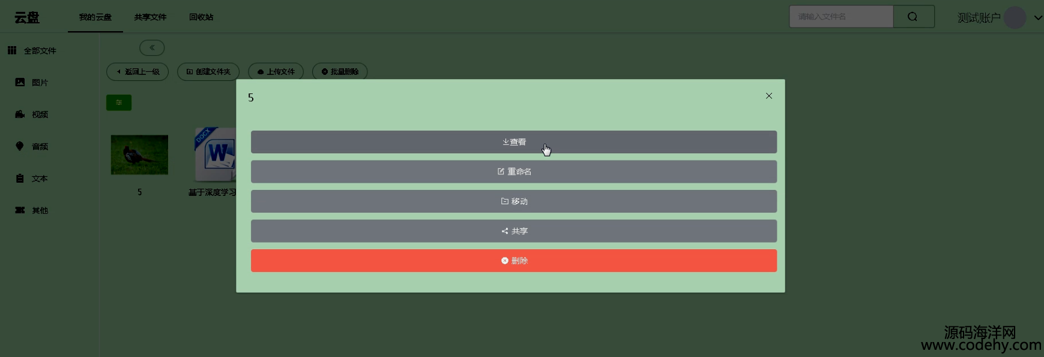The image size is (1044, 357).
Task: Collapse sidebar with the double-chevron button
Action: [152, 48]
